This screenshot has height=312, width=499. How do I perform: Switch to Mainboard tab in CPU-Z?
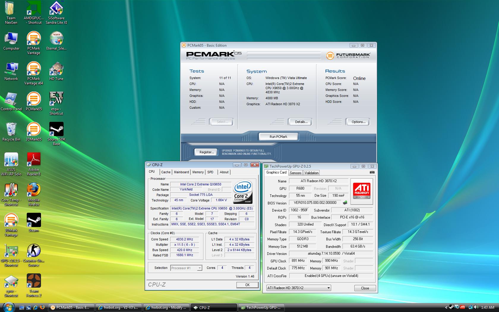pyautogui.click(x=181, y=172)
